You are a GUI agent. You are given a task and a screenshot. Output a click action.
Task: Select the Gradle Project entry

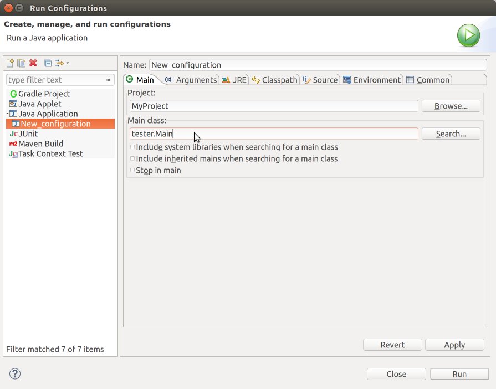[x=44, y=94]
